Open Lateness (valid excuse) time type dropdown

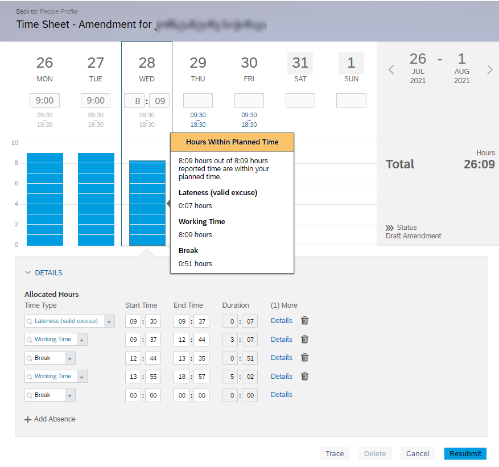pos(109,321)
